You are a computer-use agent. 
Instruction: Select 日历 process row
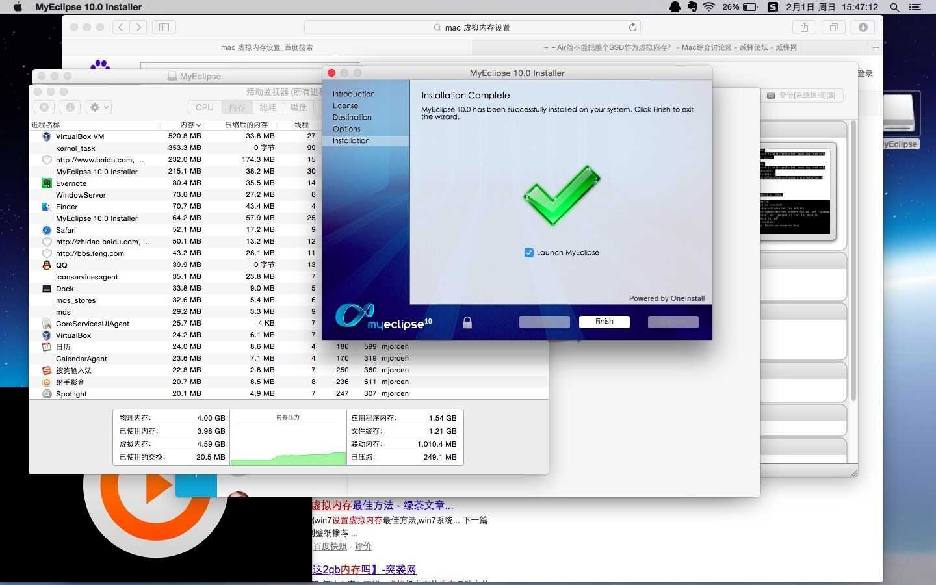tap(289, 347)
